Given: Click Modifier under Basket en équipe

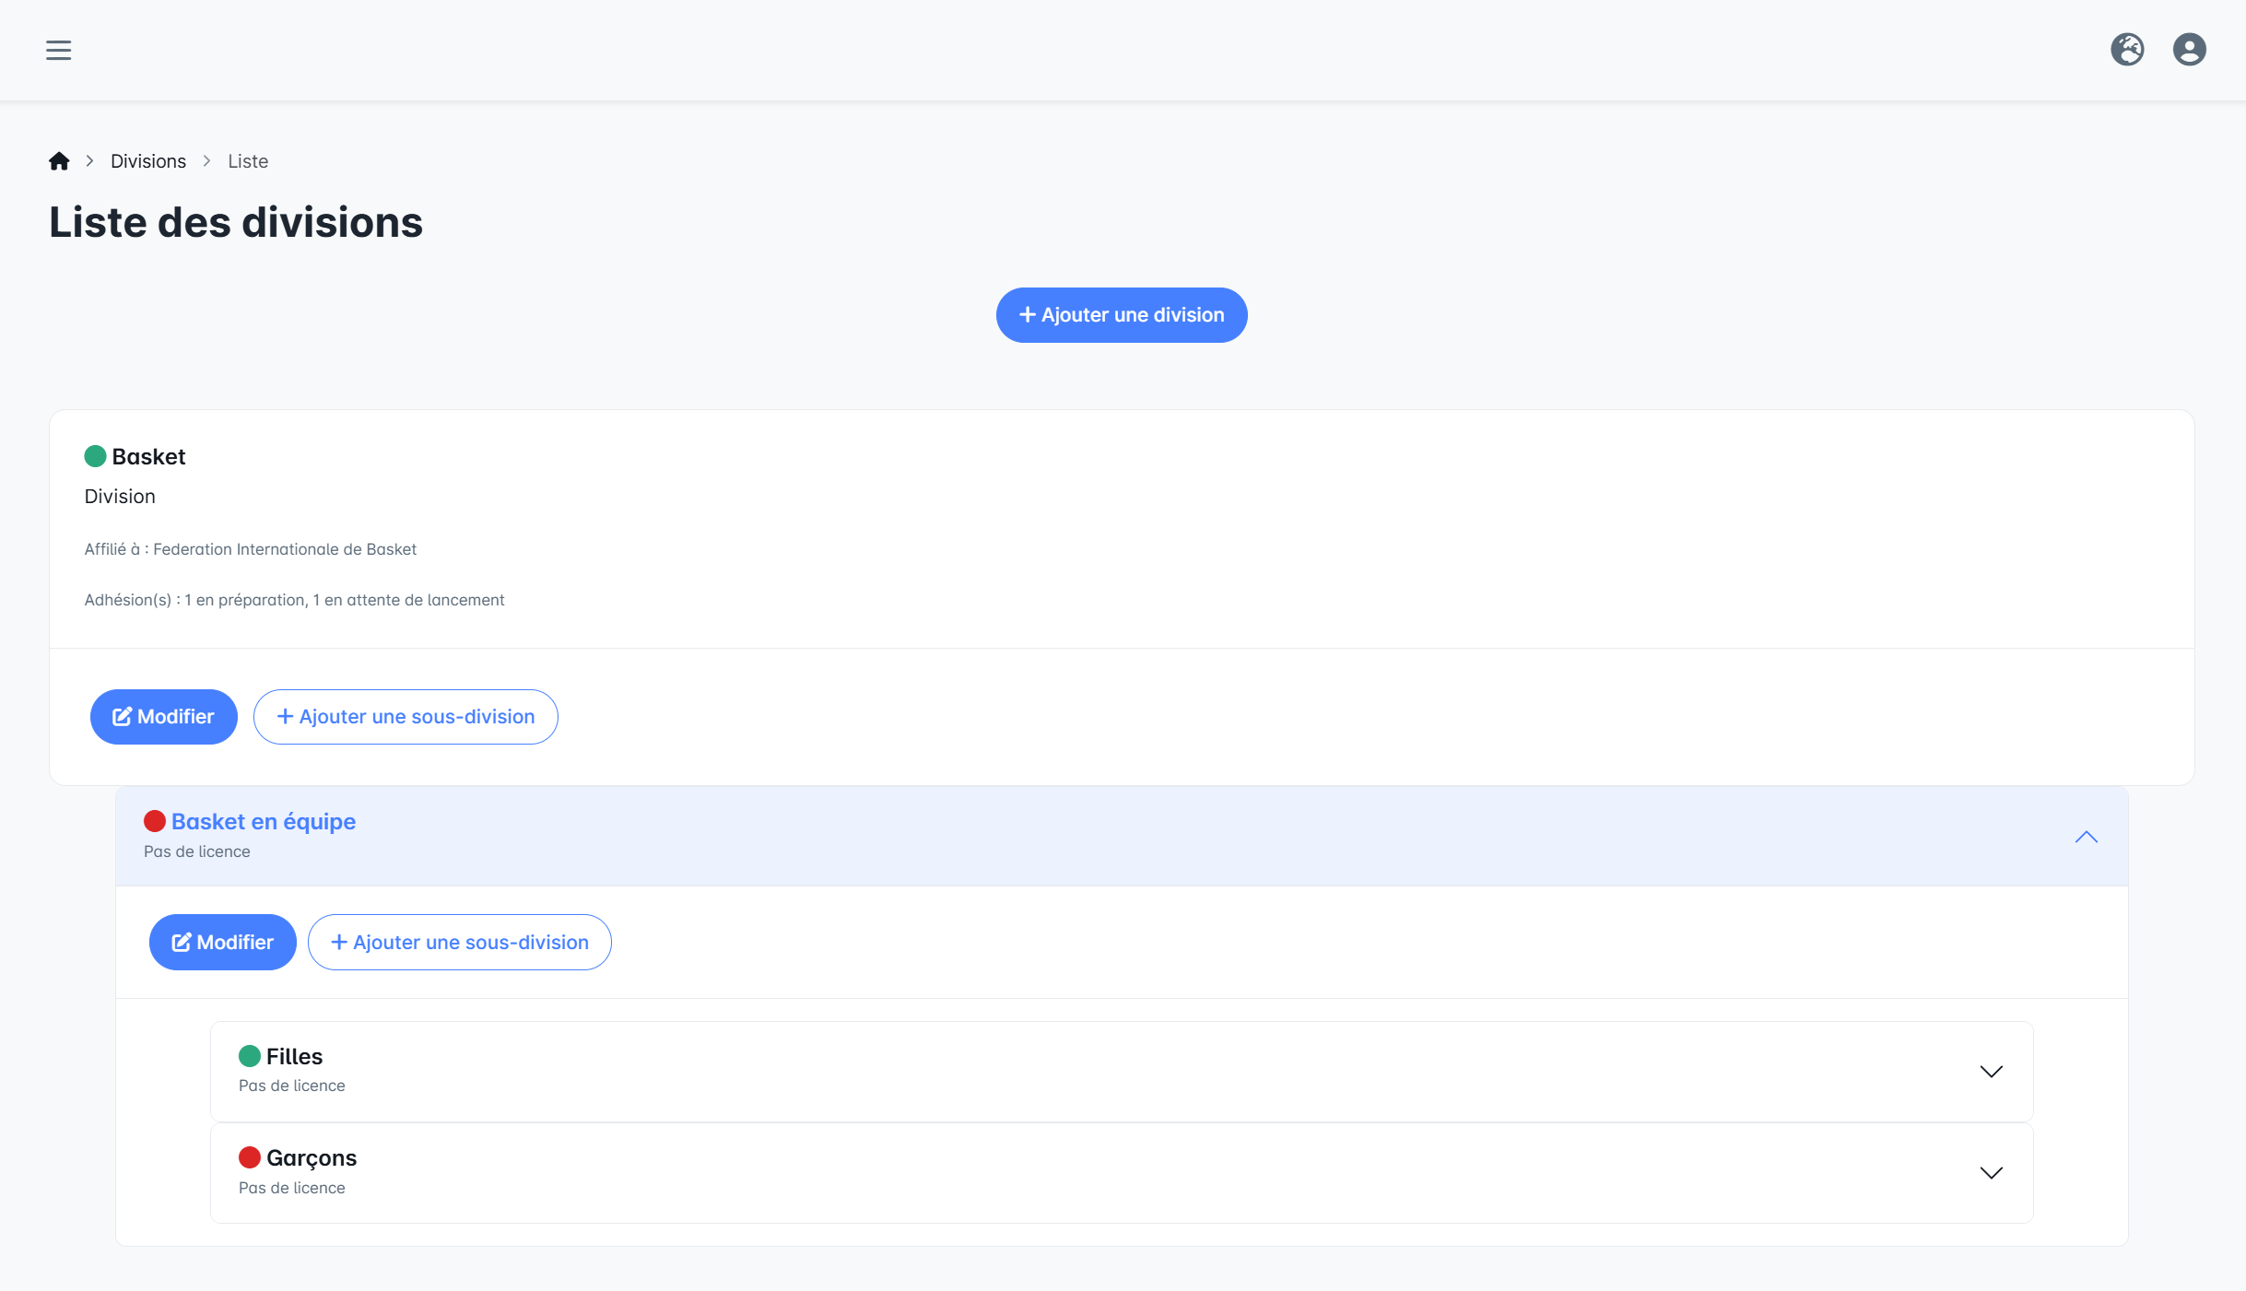Looking at the screenshot, I should pyautogui.click(x=222, y=942).
